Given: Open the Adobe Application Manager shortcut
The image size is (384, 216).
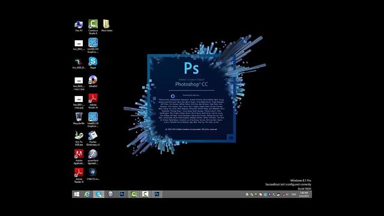Looking at the screenshot, I should click(79, 157).
